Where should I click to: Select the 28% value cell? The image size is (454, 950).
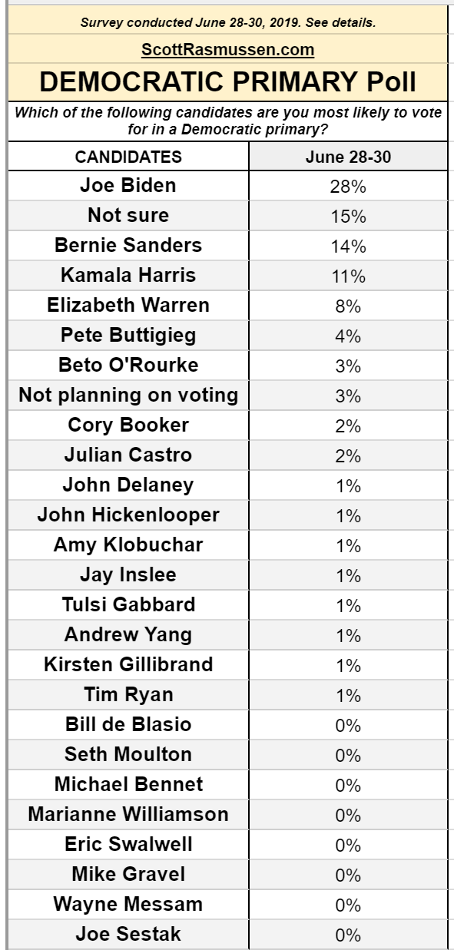pos(348,186)
